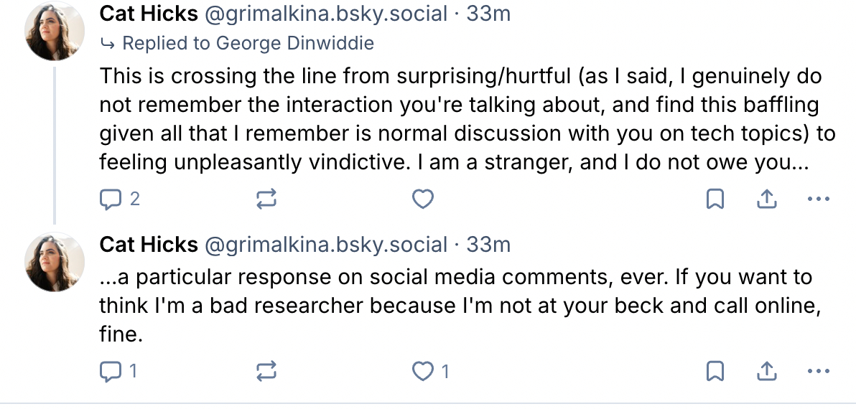Bookmark the first Cat Hicks post
Image resolution: width=856 pixels, height=409 pixels.
point(715,199)
